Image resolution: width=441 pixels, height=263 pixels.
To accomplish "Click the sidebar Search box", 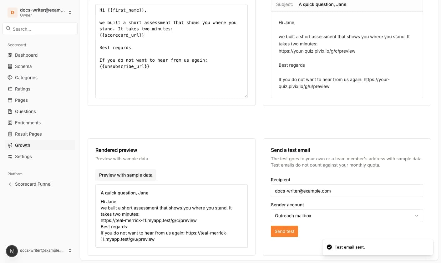I will coord(40,29).
